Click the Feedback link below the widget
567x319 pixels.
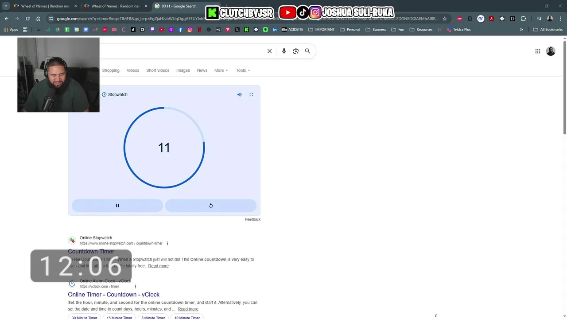click(x=252, y=219)
